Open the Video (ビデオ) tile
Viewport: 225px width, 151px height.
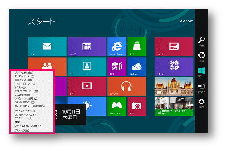click(87, 86)
